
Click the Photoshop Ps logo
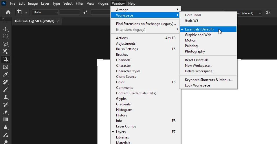coord(4,3)
